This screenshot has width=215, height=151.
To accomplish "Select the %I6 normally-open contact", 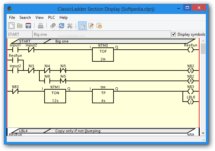I will click(x=47, y=81).
